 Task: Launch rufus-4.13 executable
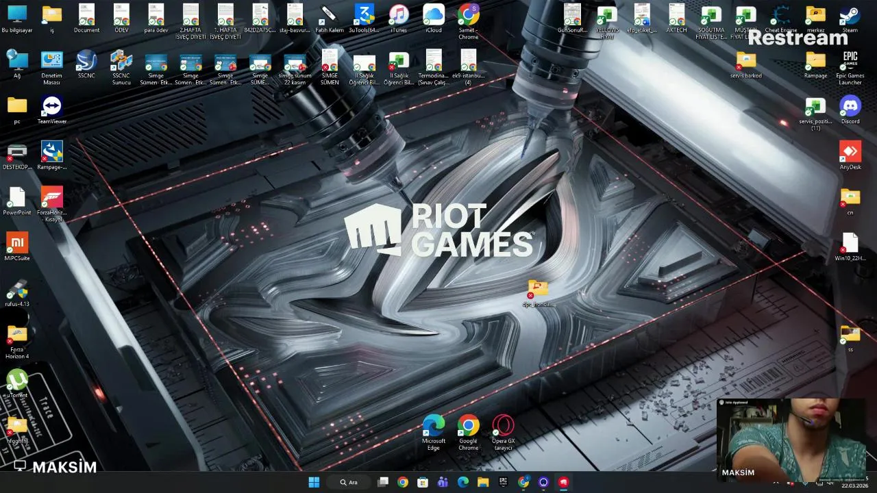17,293
